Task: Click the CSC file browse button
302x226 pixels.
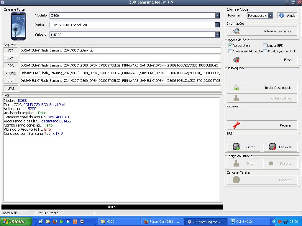Action: 11,81
